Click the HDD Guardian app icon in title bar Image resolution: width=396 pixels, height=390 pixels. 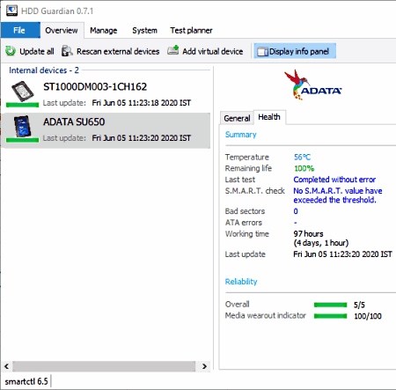[x=11, y=11]
